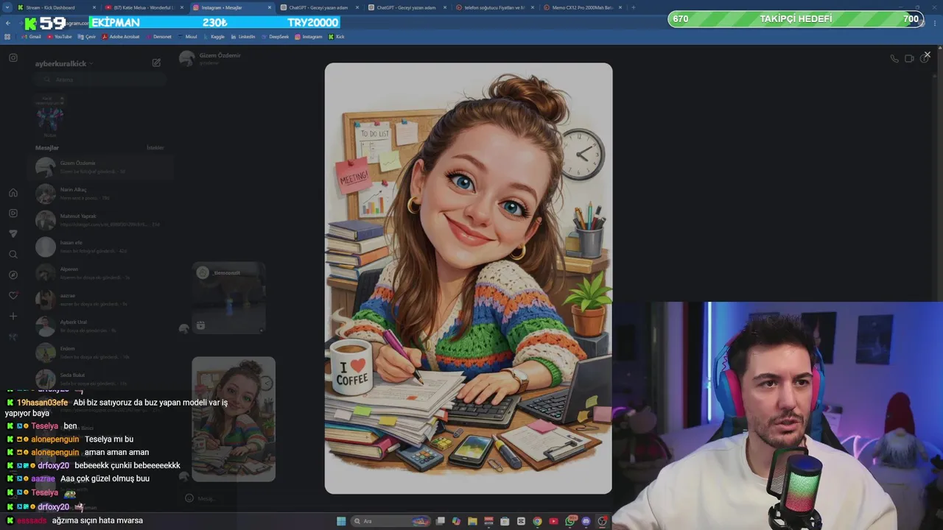The width and height of the screenshot is (943, 530).
Task: Open Gizem Özdemir chat header profile
Action: (x=211, y=59)
